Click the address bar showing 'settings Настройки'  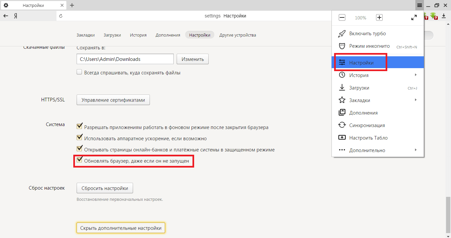tap(225, 16)
